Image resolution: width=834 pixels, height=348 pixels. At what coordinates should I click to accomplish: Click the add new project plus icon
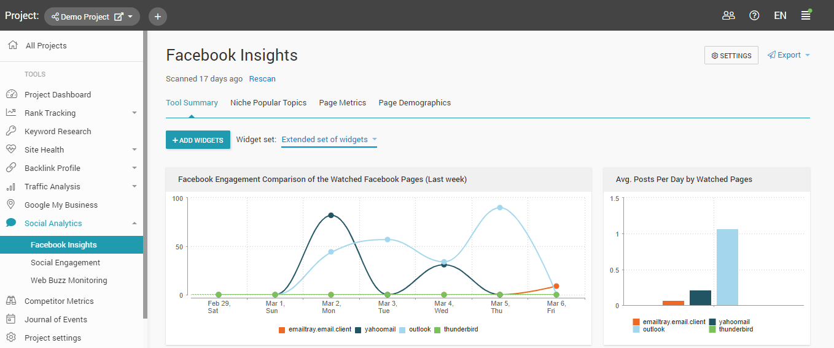point(158,17)
